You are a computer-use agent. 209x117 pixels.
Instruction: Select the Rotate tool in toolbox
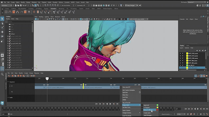pyautogui.click(x=2, y=36)
